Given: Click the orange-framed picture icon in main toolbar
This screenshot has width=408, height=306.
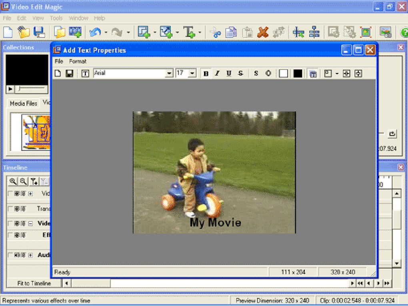Looking at the screenshot, I should pos(366,32).
